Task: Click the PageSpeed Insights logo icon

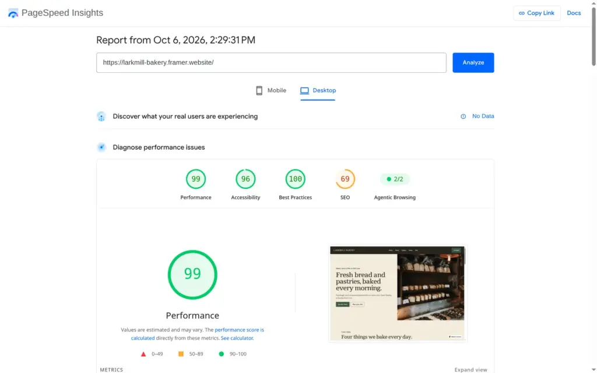Action: tap(13, 13)
